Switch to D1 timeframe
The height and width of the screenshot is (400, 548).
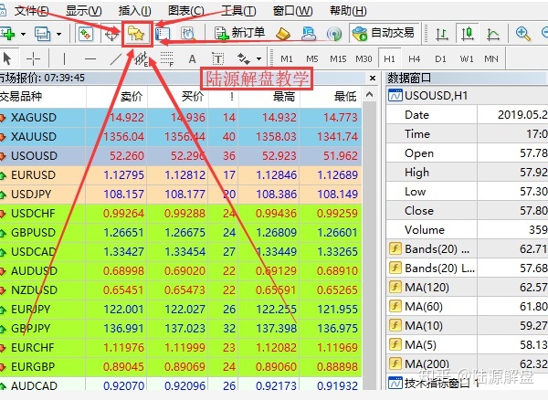coord(440,59)
